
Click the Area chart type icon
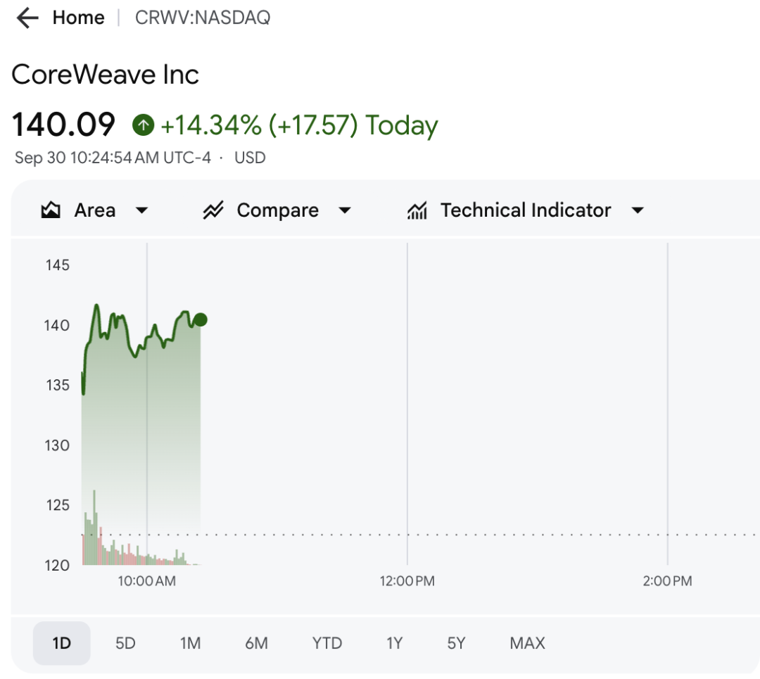click(51, 210)
